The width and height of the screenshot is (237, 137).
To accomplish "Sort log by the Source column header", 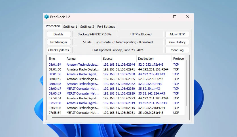I will (119, 59).
